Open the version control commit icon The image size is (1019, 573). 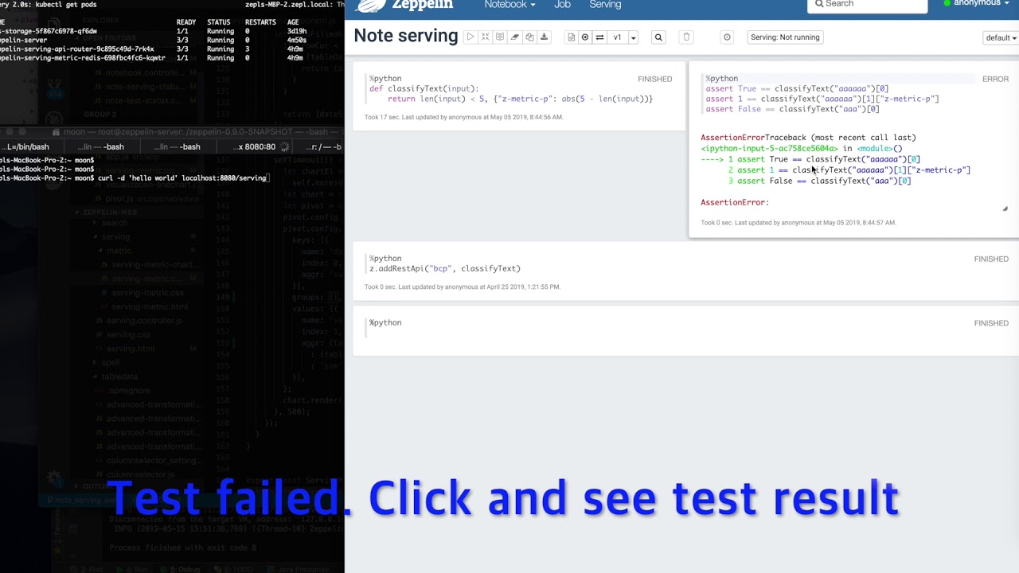tap(571, 37)
